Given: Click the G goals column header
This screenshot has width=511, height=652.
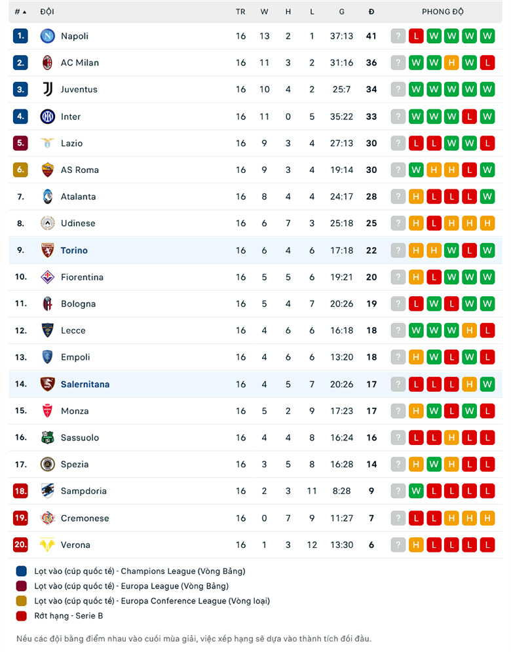Looking at the screenshot, I should (341, 12).
